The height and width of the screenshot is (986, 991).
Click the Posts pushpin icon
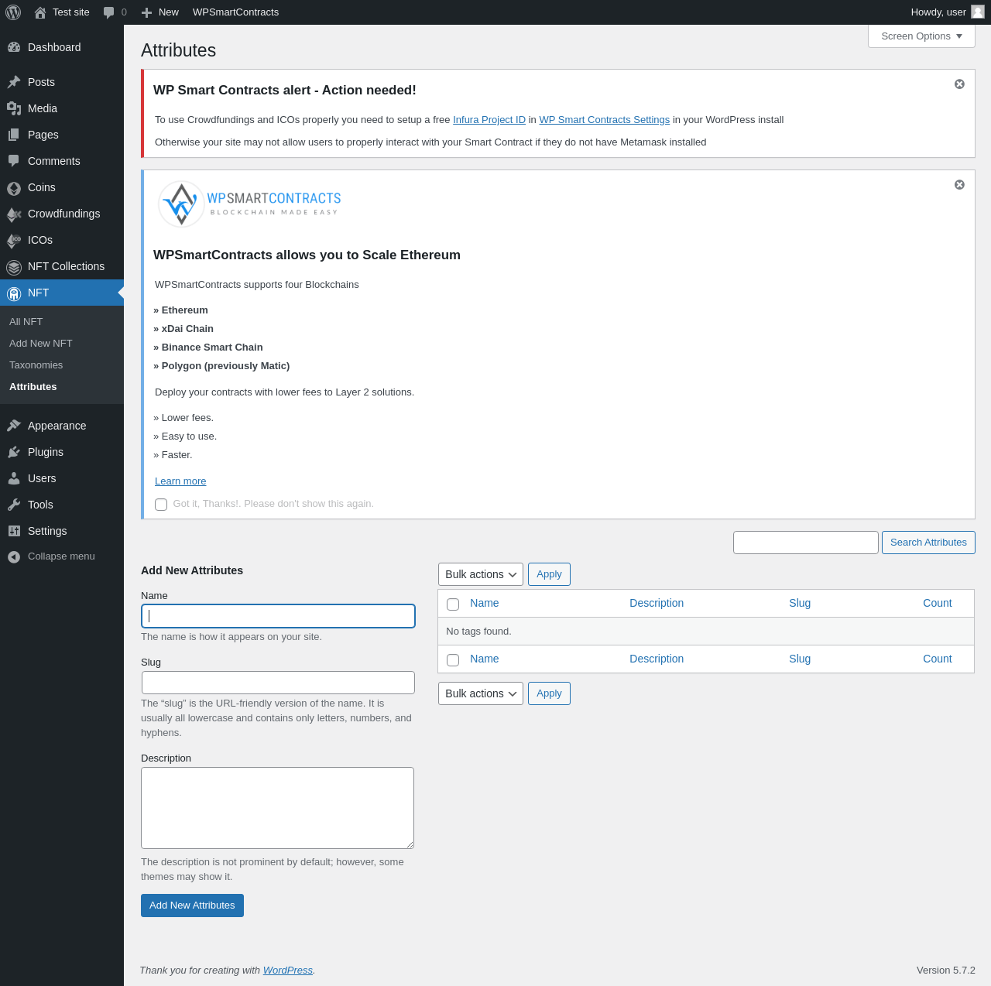coord(14,82)
